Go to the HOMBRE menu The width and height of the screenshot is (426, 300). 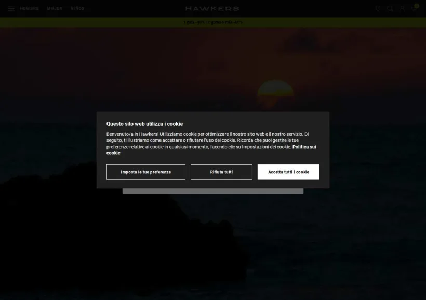point(29,9)
